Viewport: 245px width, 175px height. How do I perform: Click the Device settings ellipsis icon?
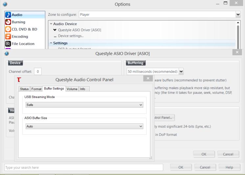point(55,36)
